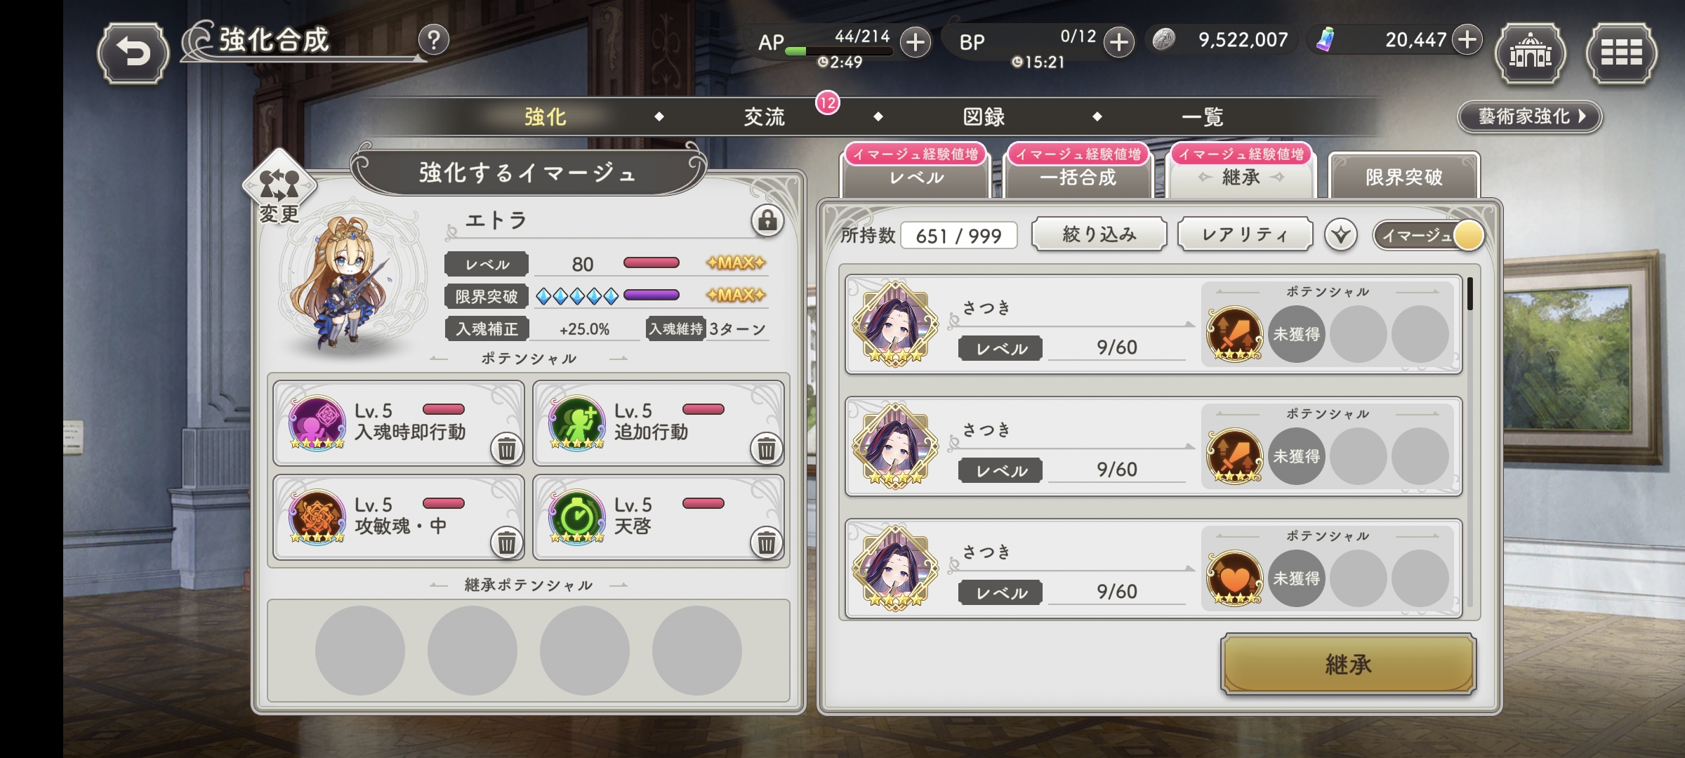1685x758 pixels.
Task: Tap the back arrow button
Action: coord(133,53)
